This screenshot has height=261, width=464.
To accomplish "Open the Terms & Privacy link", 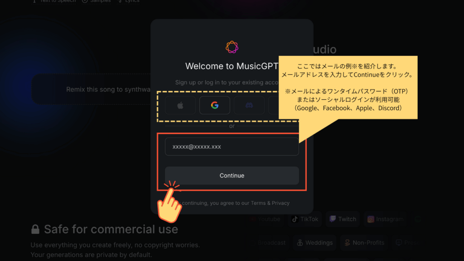I will point(269,203).
